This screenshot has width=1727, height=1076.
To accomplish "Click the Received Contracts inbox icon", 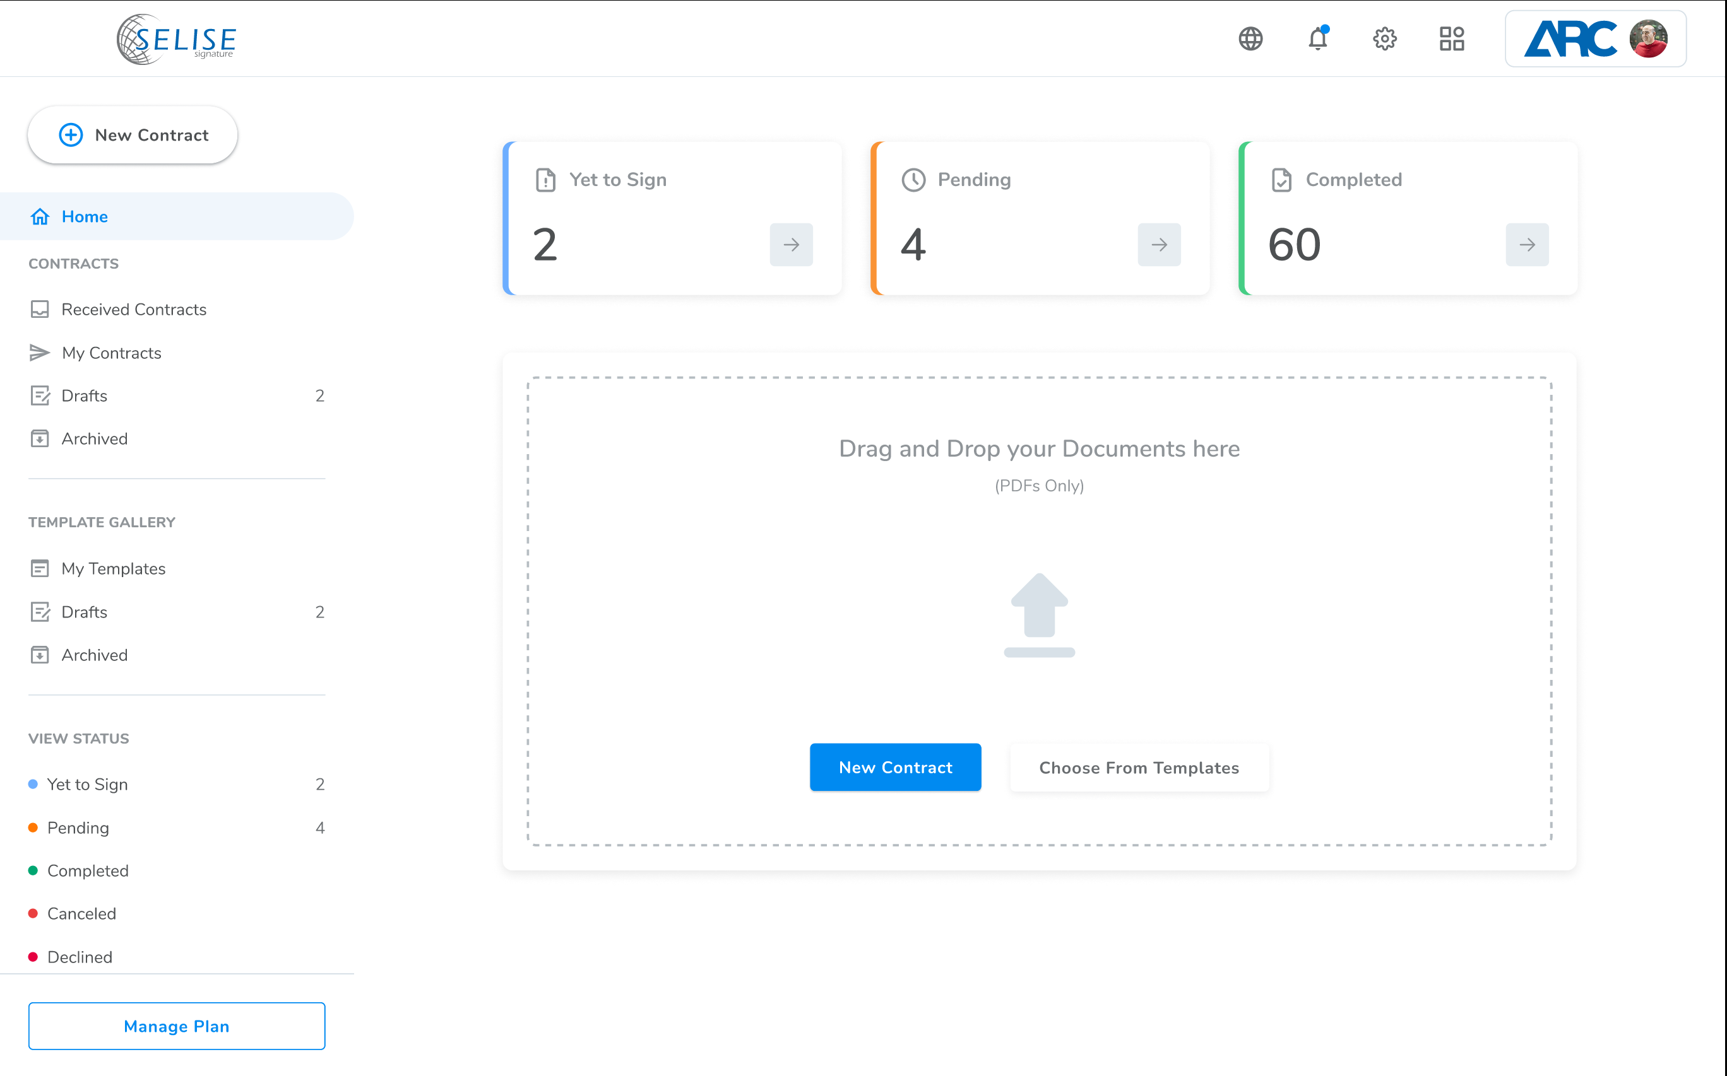I will click(x=40, y=309).
